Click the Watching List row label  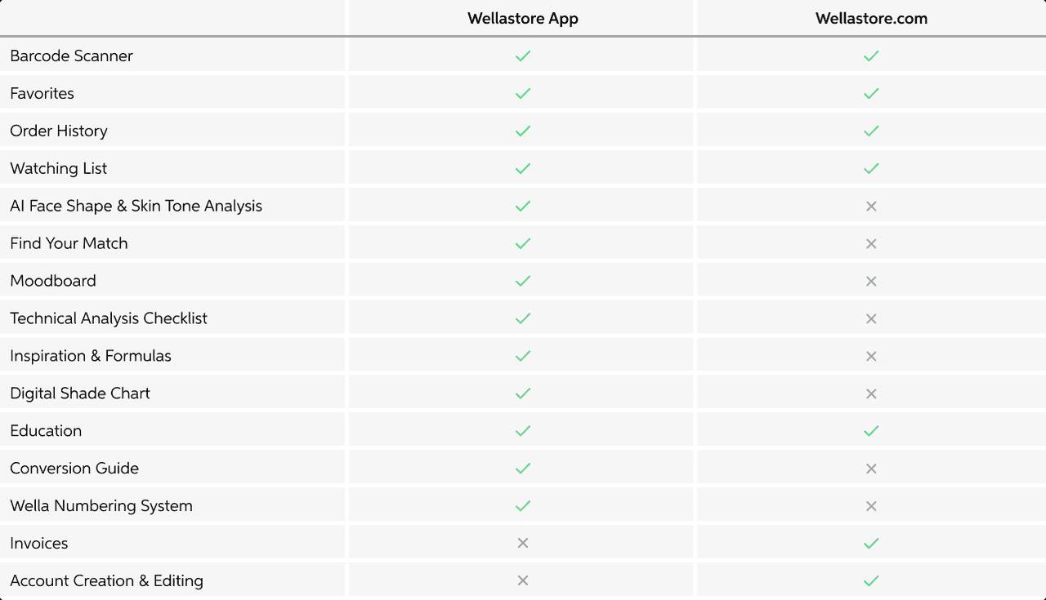59,169
